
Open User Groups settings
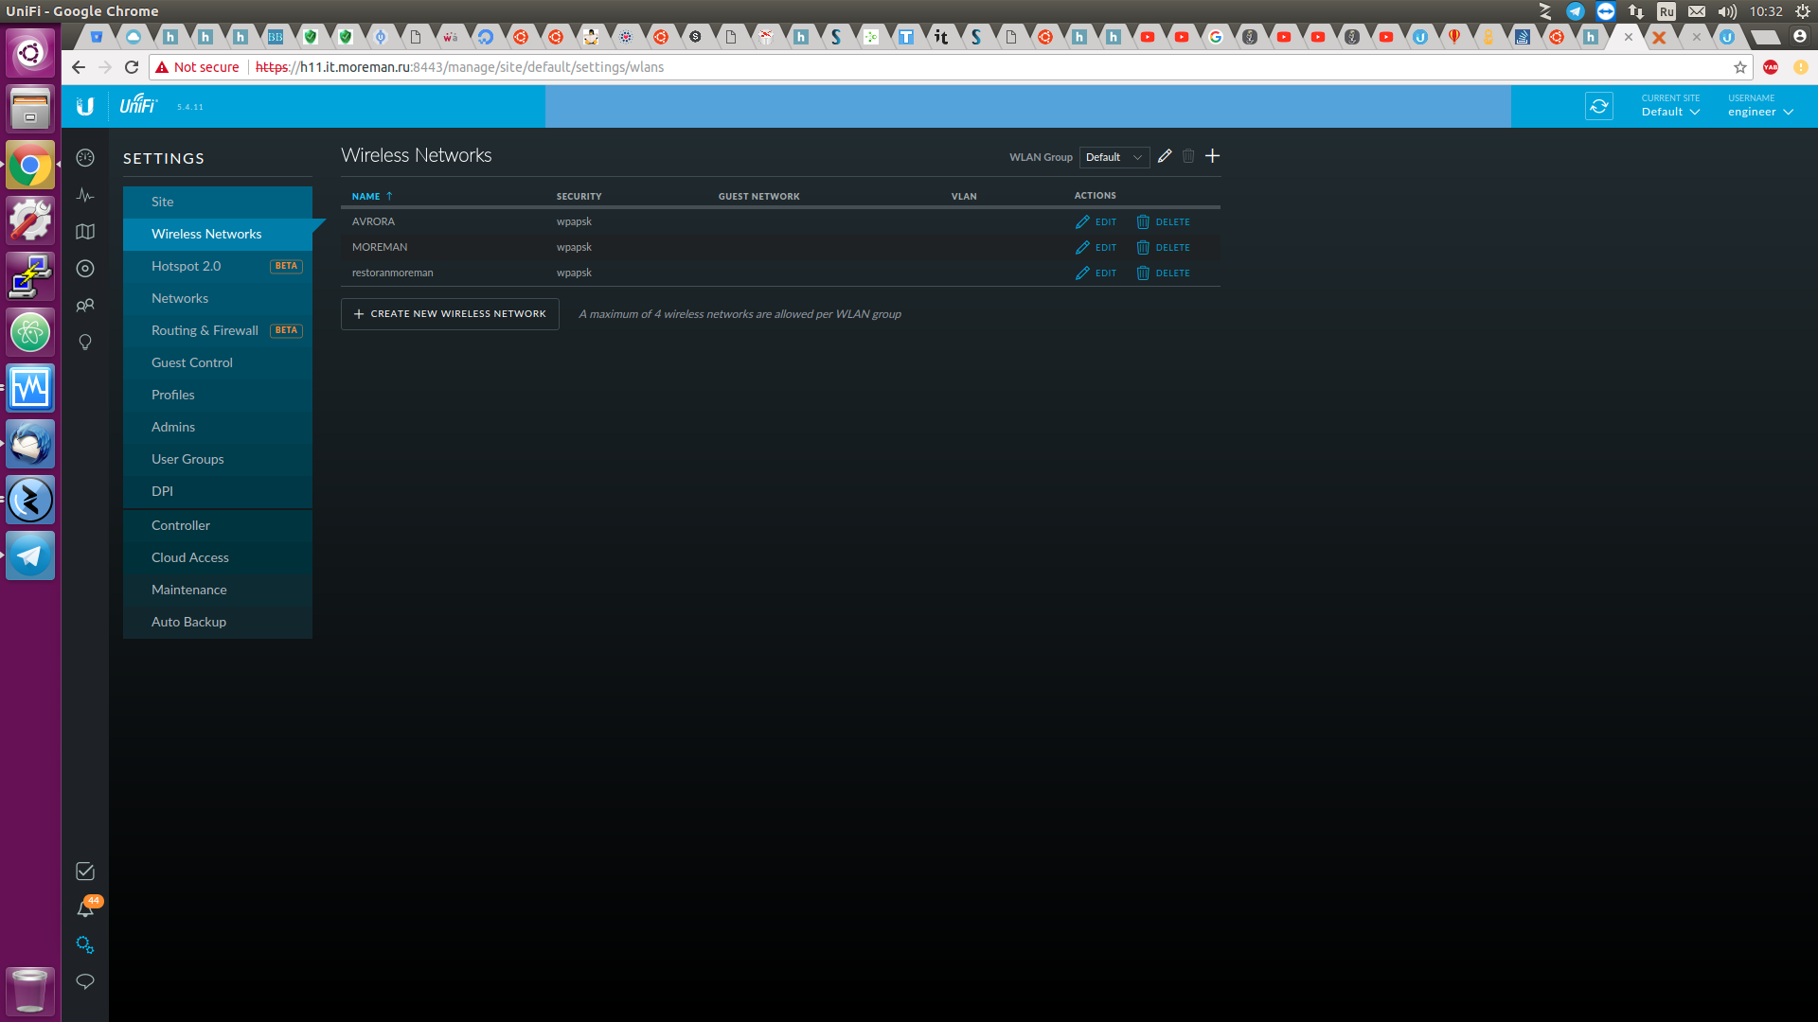coord(218,459)
